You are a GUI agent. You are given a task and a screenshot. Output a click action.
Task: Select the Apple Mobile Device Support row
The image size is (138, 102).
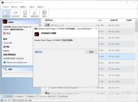[88, 88]
